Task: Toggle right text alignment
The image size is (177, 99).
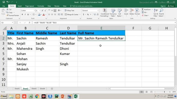Action: pyautogui.click(x=55, y=14)
